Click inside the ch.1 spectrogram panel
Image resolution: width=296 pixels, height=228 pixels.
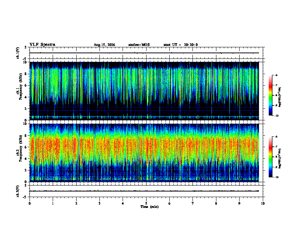tap(144, 91)
